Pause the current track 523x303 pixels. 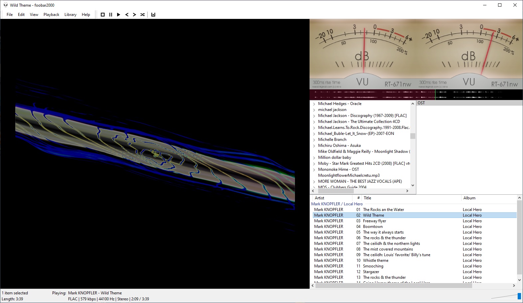(111, 15)
